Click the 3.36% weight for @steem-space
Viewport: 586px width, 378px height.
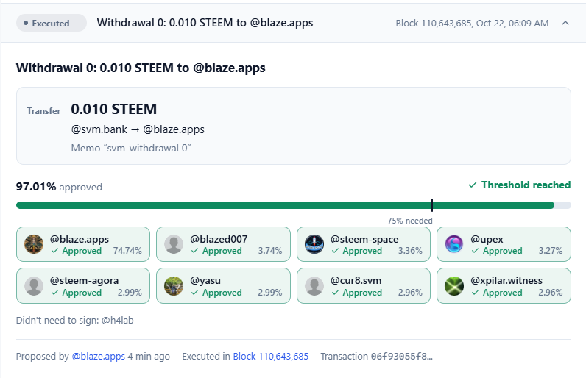click(x=410, y=251)
